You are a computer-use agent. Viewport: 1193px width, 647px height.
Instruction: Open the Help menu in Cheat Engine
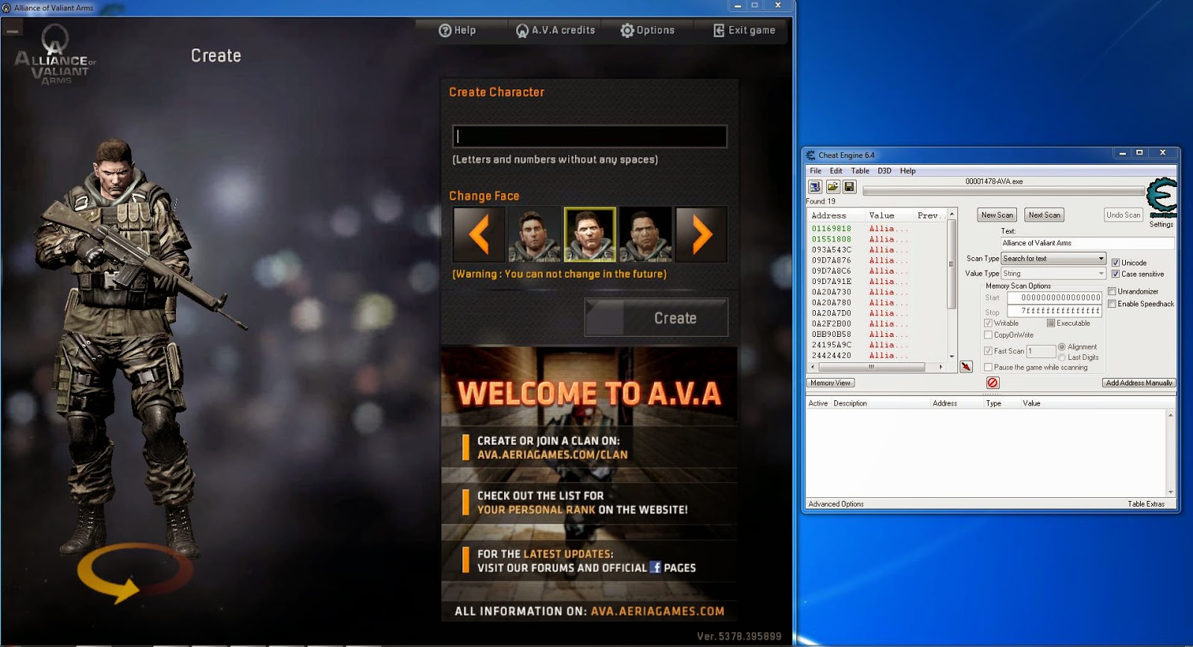[x=907, y=171]
